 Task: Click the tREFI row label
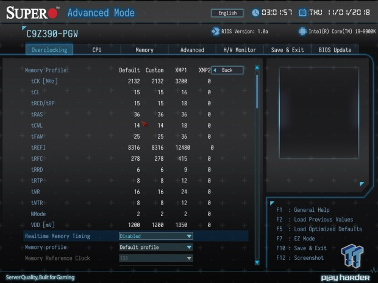(x=38, y=147)
